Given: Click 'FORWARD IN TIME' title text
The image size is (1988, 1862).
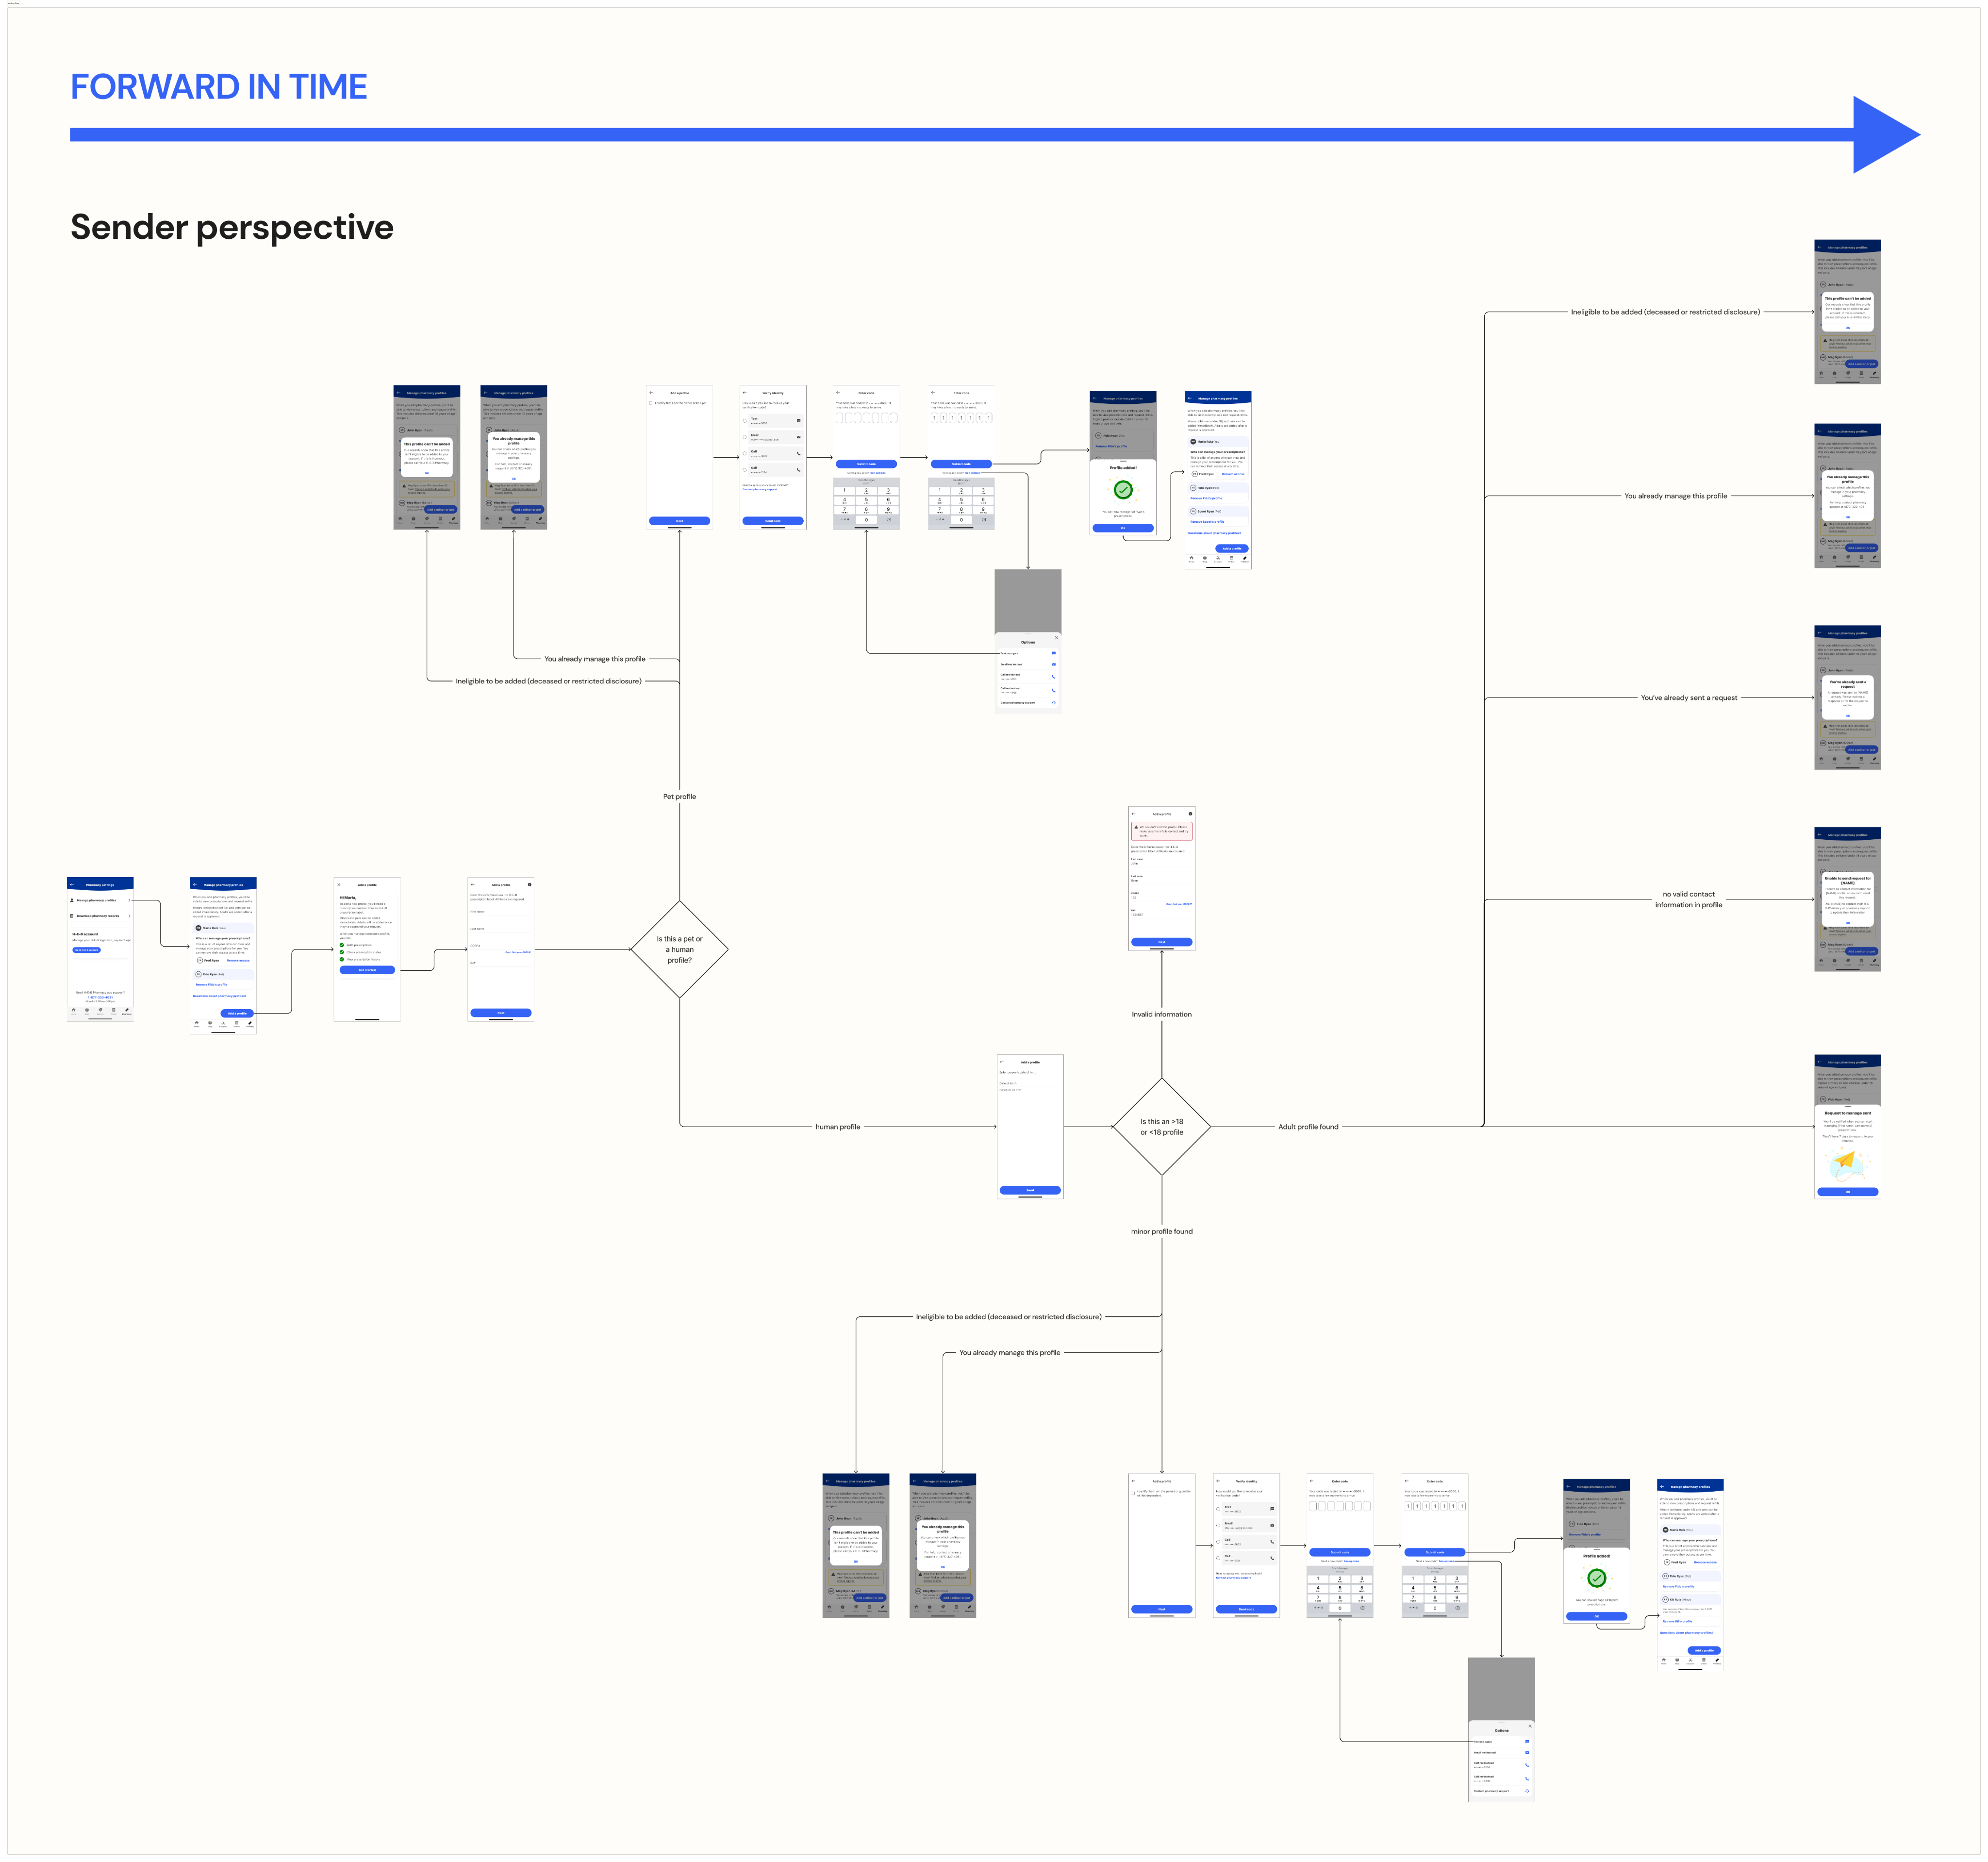Looking at the screenshot, I should click(218, 87).
